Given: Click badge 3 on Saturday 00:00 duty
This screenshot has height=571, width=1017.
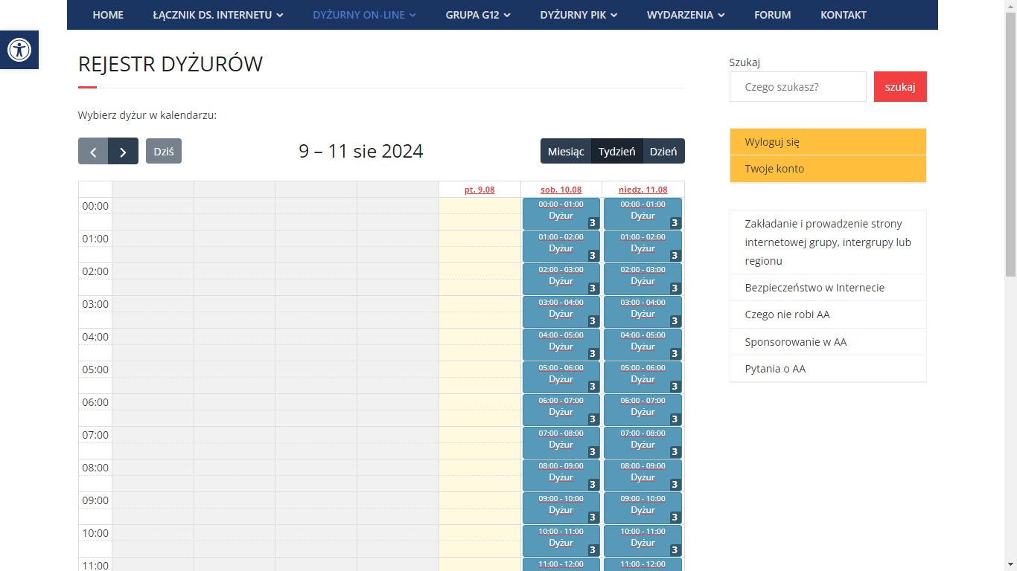Looking at the screenshot, I should 593,223.
